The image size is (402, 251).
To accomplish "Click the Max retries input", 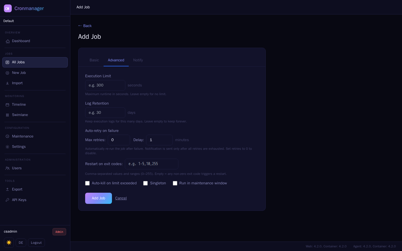I will [x=119, y=140].
